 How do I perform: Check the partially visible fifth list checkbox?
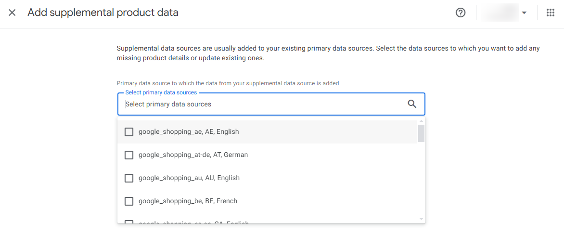tap(129, 222)
